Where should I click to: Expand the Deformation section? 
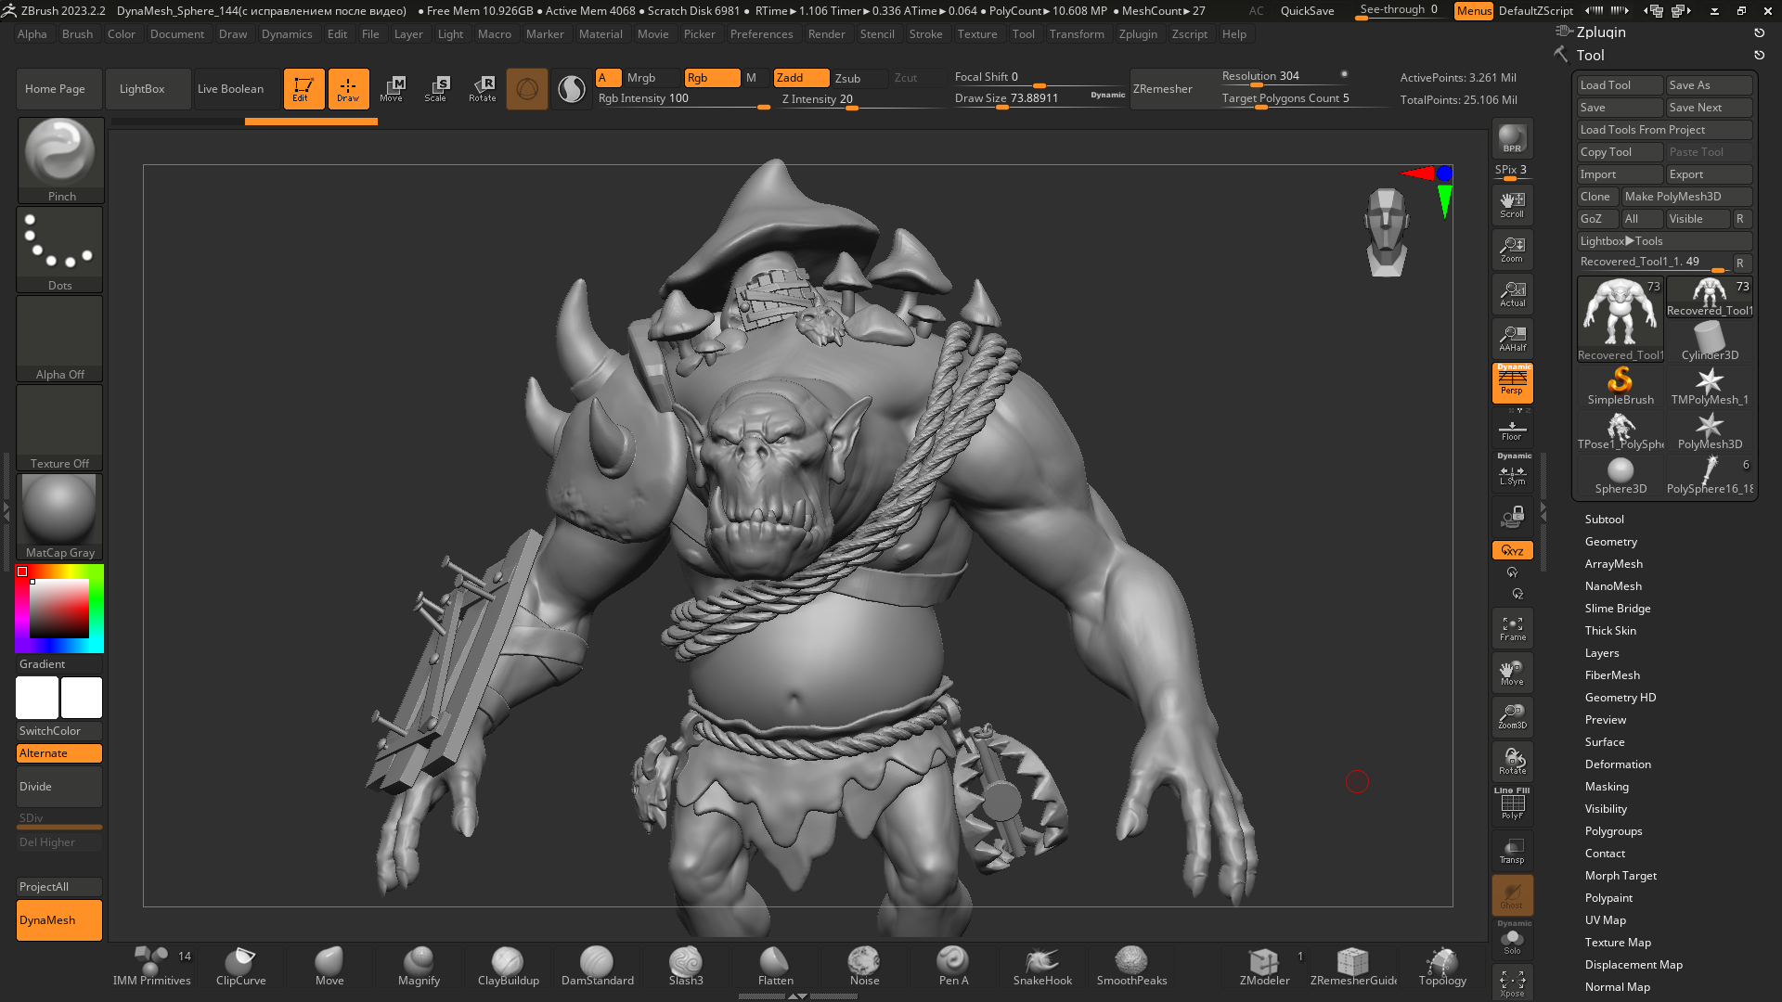coord(1618,764)
